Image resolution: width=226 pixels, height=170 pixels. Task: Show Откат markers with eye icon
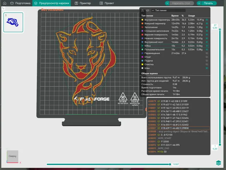coord(207,57)
